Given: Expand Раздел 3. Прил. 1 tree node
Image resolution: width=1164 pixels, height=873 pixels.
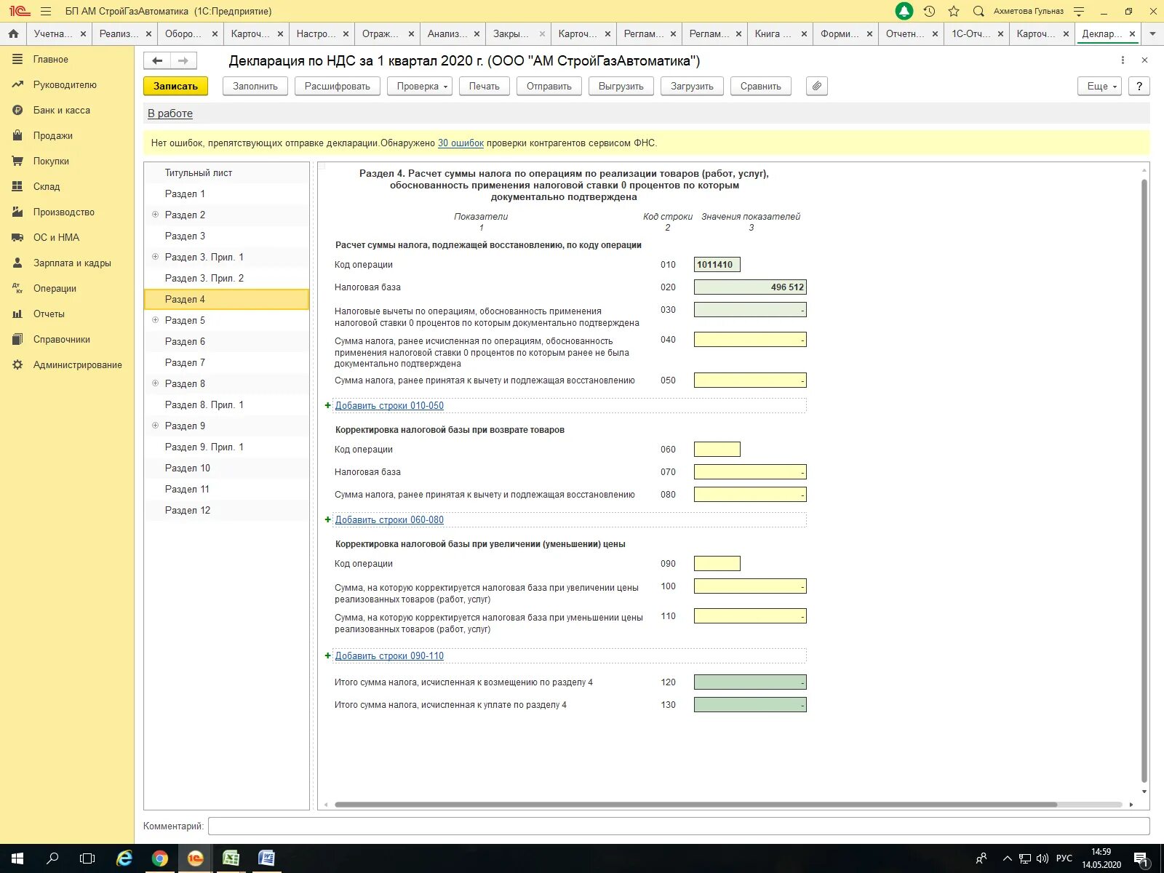Looking at the screenshot, I should 155,257.
